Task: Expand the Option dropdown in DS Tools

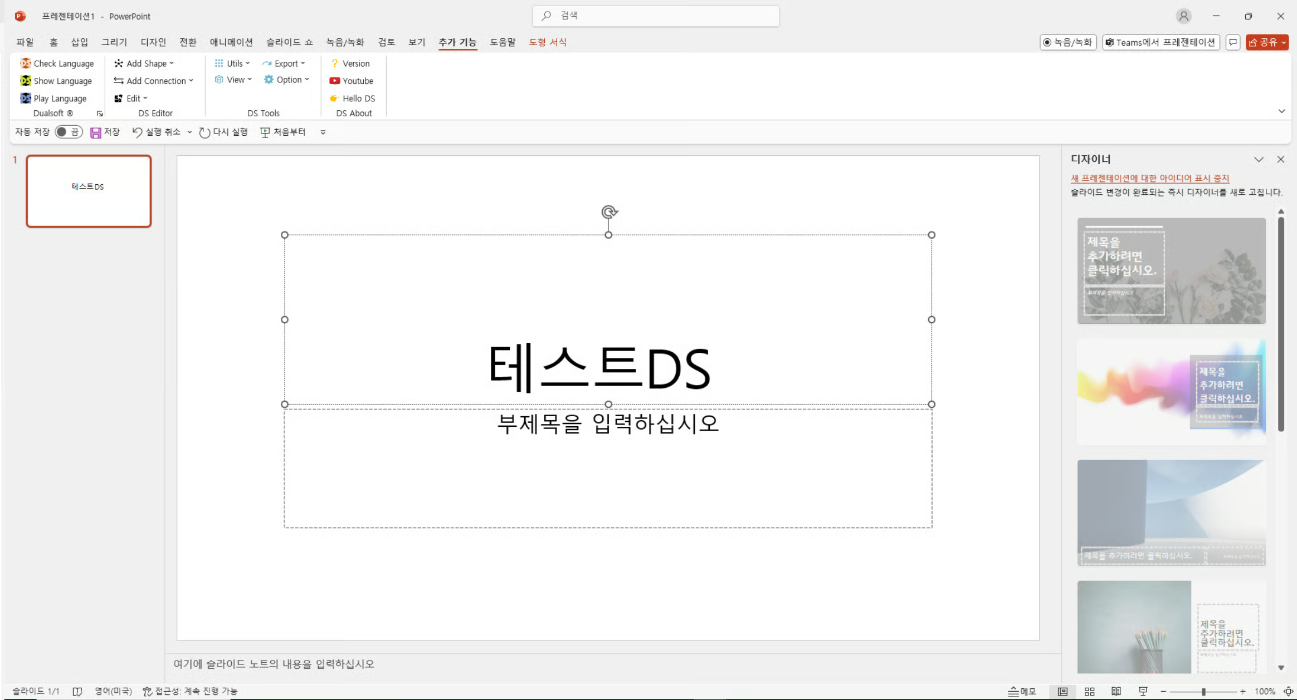Action: coord(287,80)
